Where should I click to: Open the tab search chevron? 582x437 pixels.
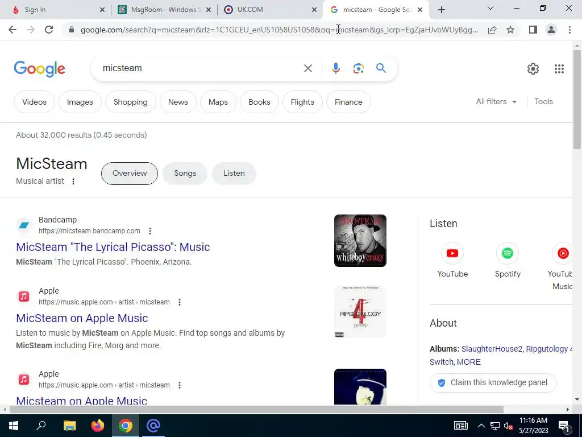pyautogui.click(x=490, y=8)
